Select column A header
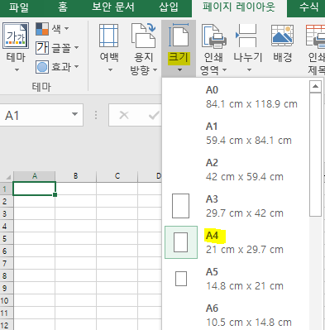 point(35,176)
